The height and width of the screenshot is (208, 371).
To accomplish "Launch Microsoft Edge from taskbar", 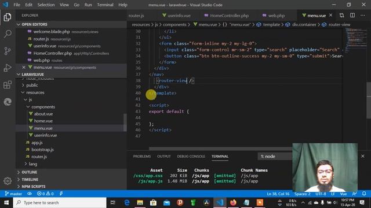I will tap(127, 203).
